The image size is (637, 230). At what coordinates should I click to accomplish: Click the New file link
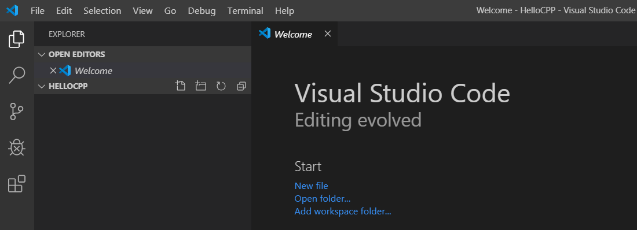(x=311, y=186)
